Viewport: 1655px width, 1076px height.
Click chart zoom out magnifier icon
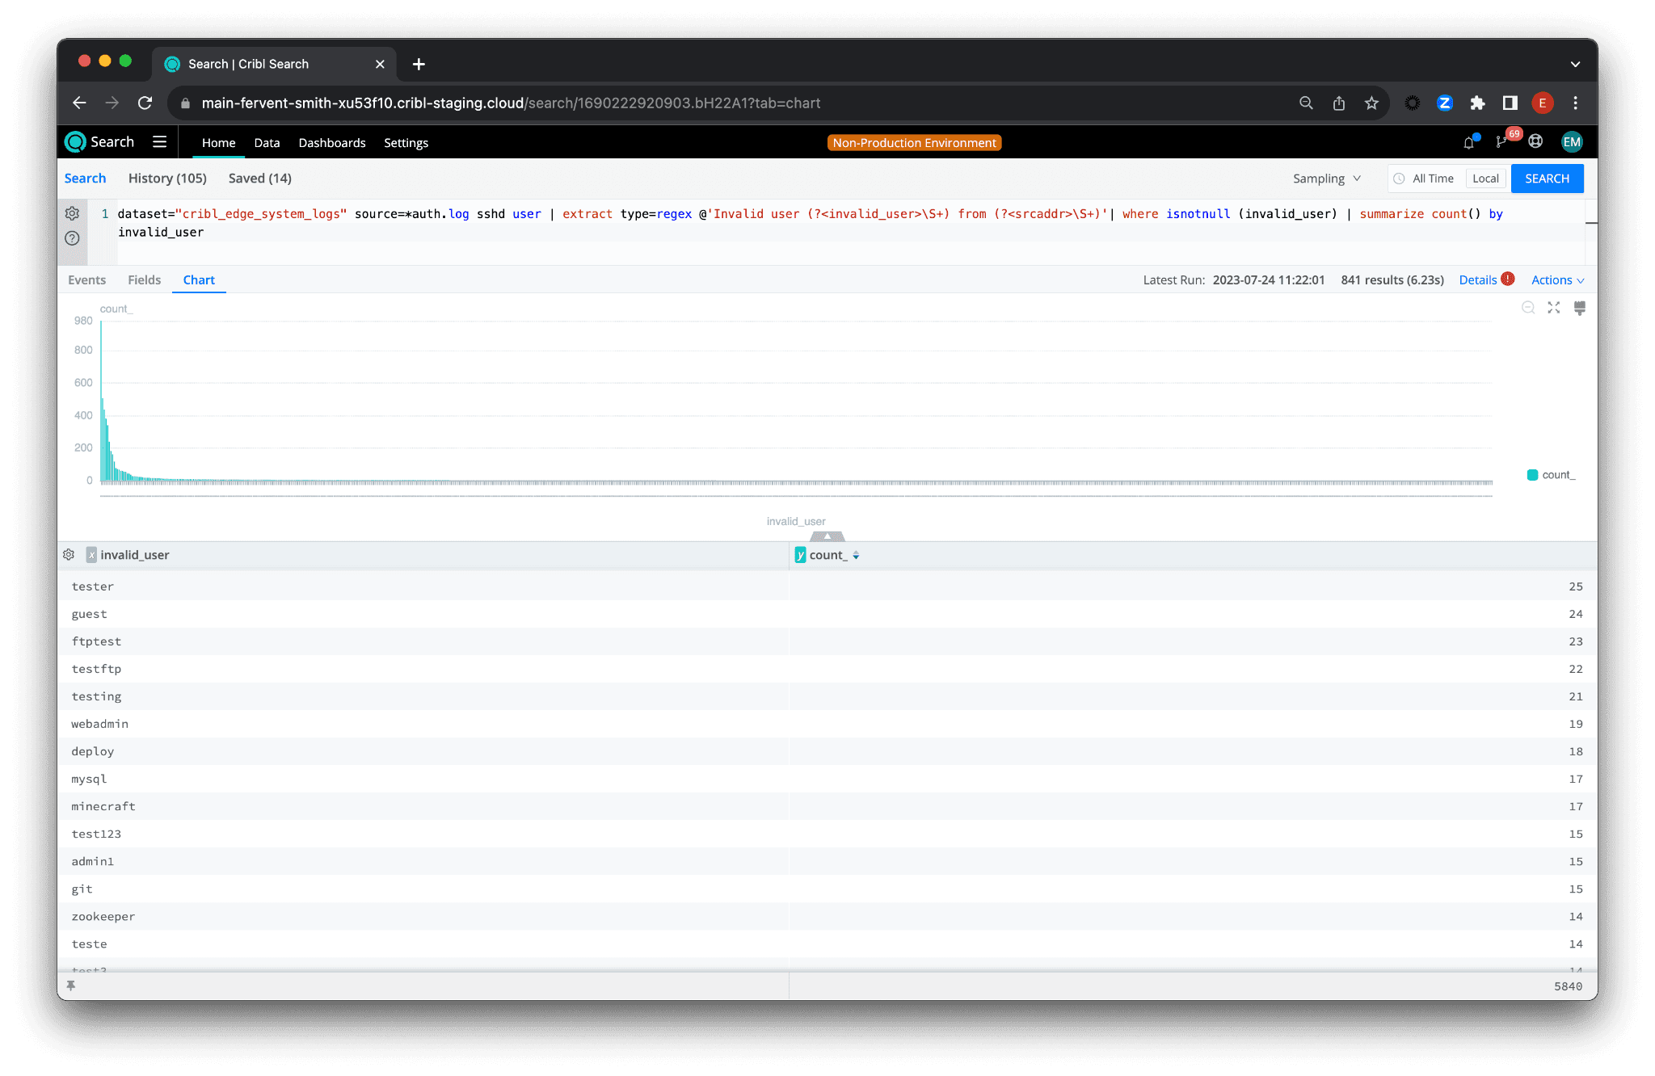(1527, 308)
